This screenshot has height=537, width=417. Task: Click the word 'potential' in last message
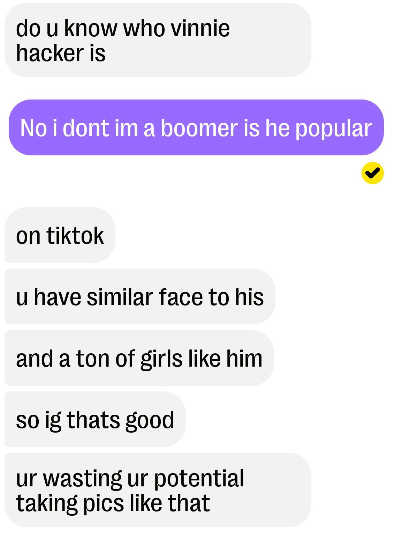[x=199, y=479]
